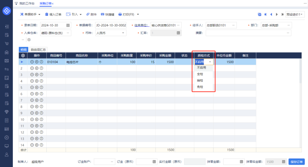Click the plus icon in row 5

tap(37, 87)
